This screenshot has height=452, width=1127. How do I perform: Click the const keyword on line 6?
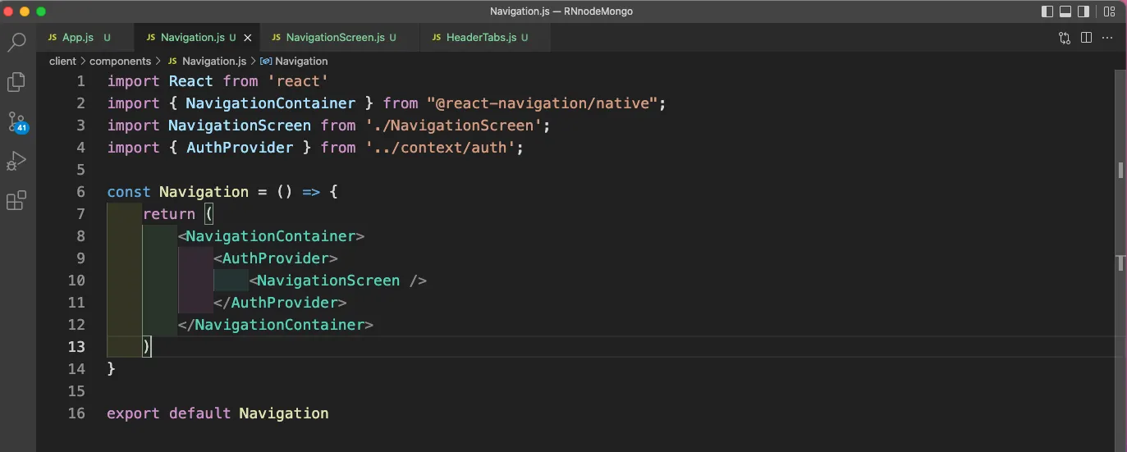[129, 192]
